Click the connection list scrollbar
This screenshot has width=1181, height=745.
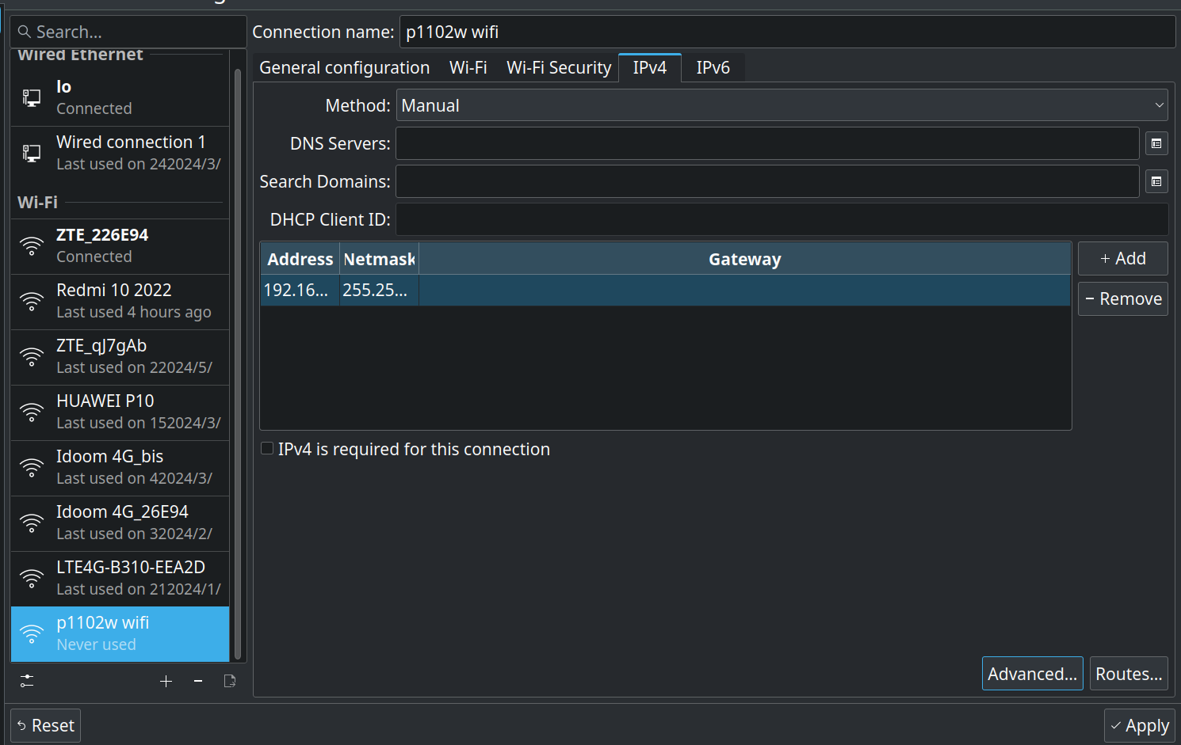click(x=238, y=364)
